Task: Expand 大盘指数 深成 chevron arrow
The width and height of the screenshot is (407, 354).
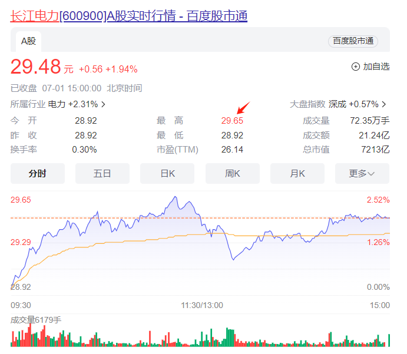Action: [384, 104]
